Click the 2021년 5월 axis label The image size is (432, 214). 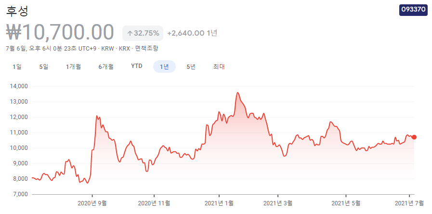[346, 203]
